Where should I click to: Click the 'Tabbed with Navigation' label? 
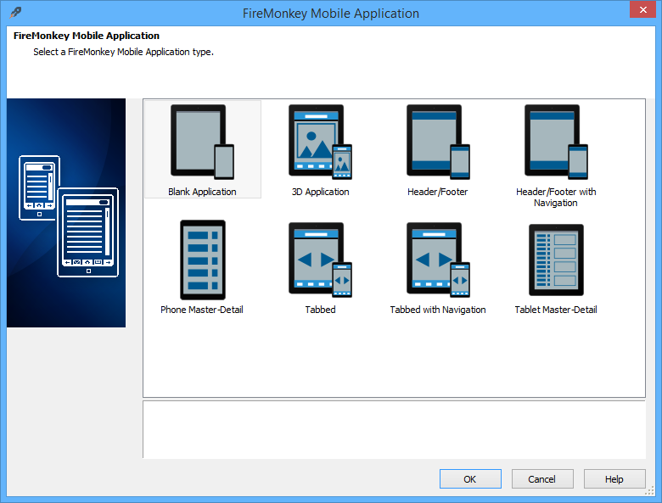click(x=438, y=310)
